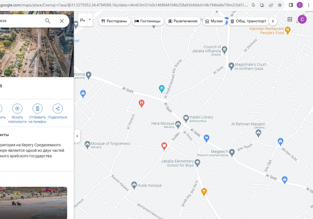Click the Jabalia Elementary School pin

(x=197, y=163)
